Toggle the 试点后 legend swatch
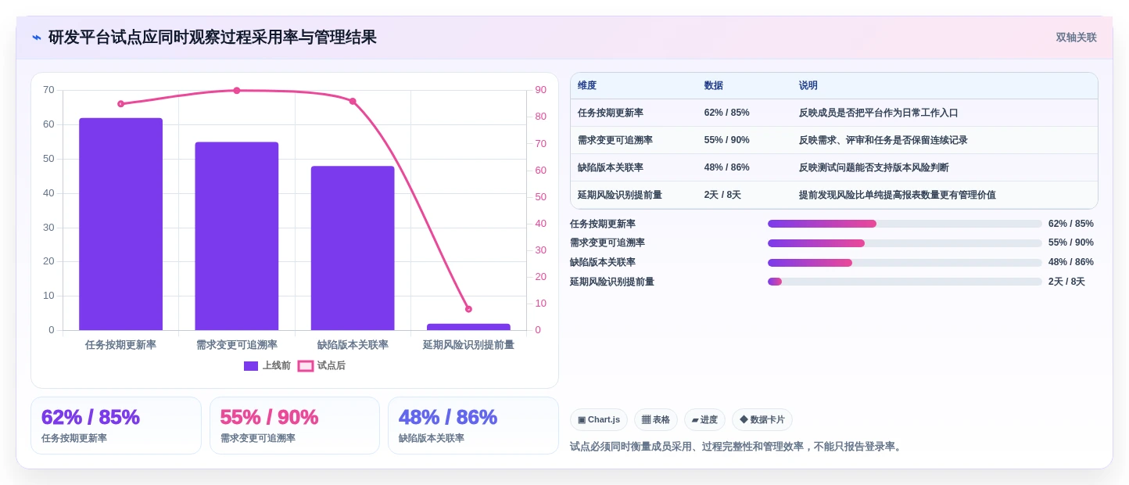Image resolution: width=1129 pixels, height=485 pixels. [x=306, y=366]
